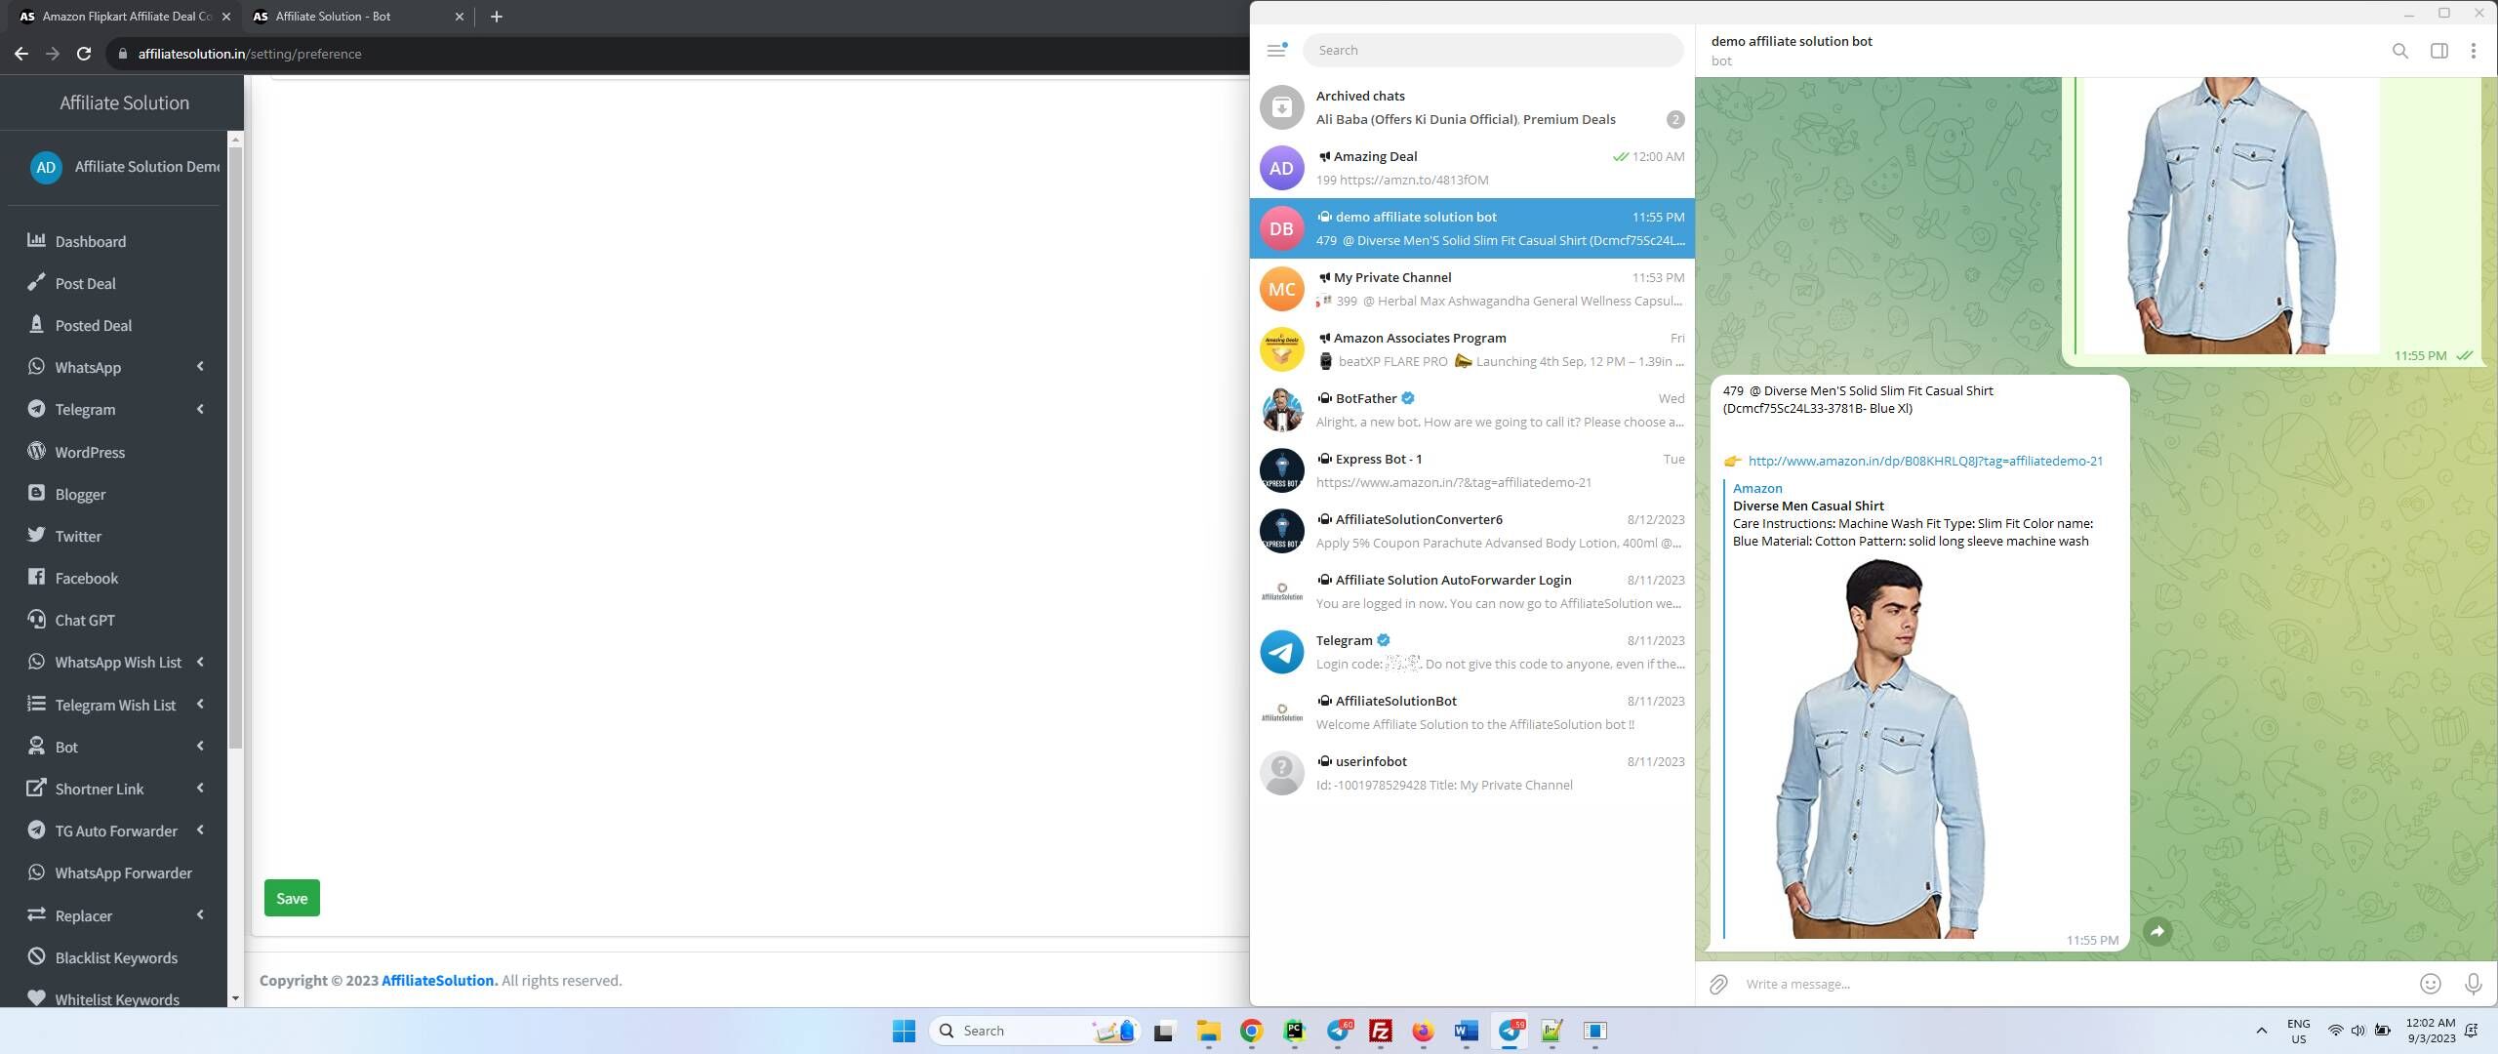2498x1054 pixels.
Task: Open the emoji picker icon
Action: coord(2430,984)
